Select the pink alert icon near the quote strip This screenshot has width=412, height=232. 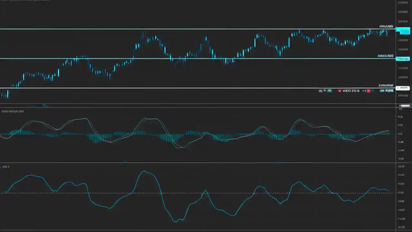click(x=369, y=91)
